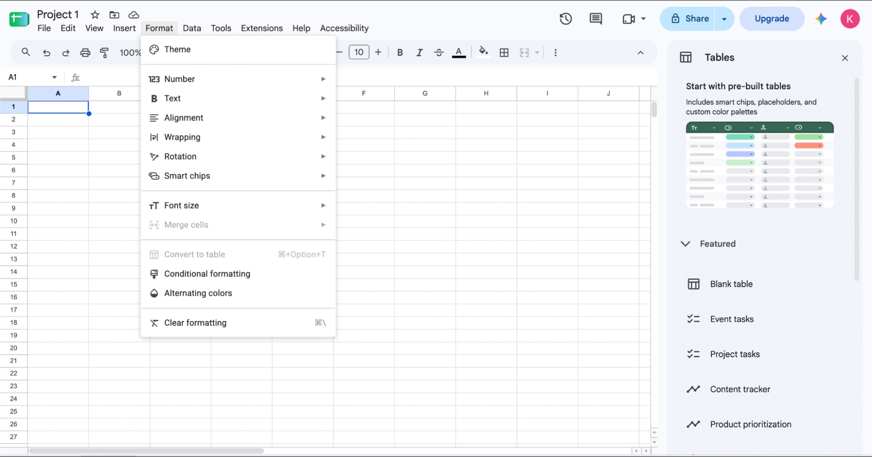Click Clear formatting in Format menu
This screenshot has width=872, height=457.
coord(238,323)
